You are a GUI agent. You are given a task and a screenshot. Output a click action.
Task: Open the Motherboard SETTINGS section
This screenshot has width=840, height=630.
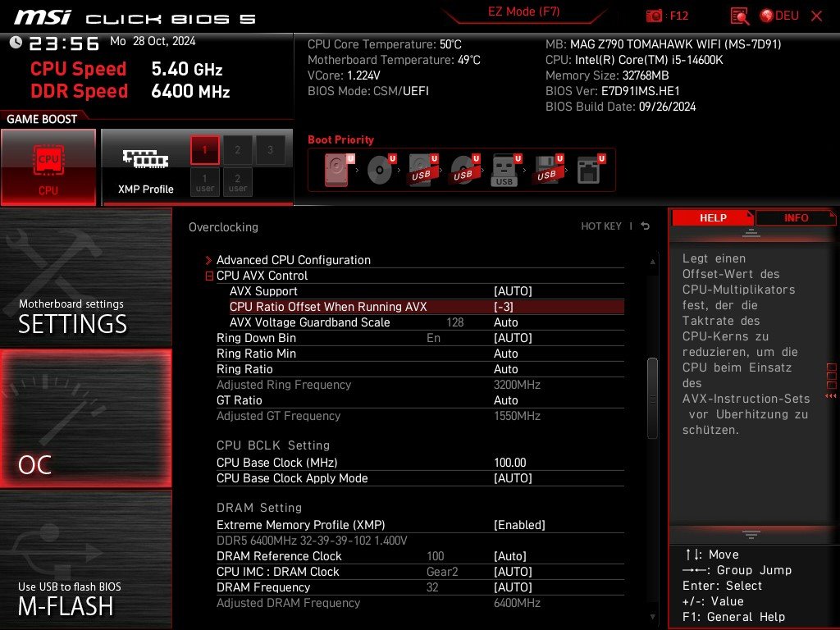point(85,277)
